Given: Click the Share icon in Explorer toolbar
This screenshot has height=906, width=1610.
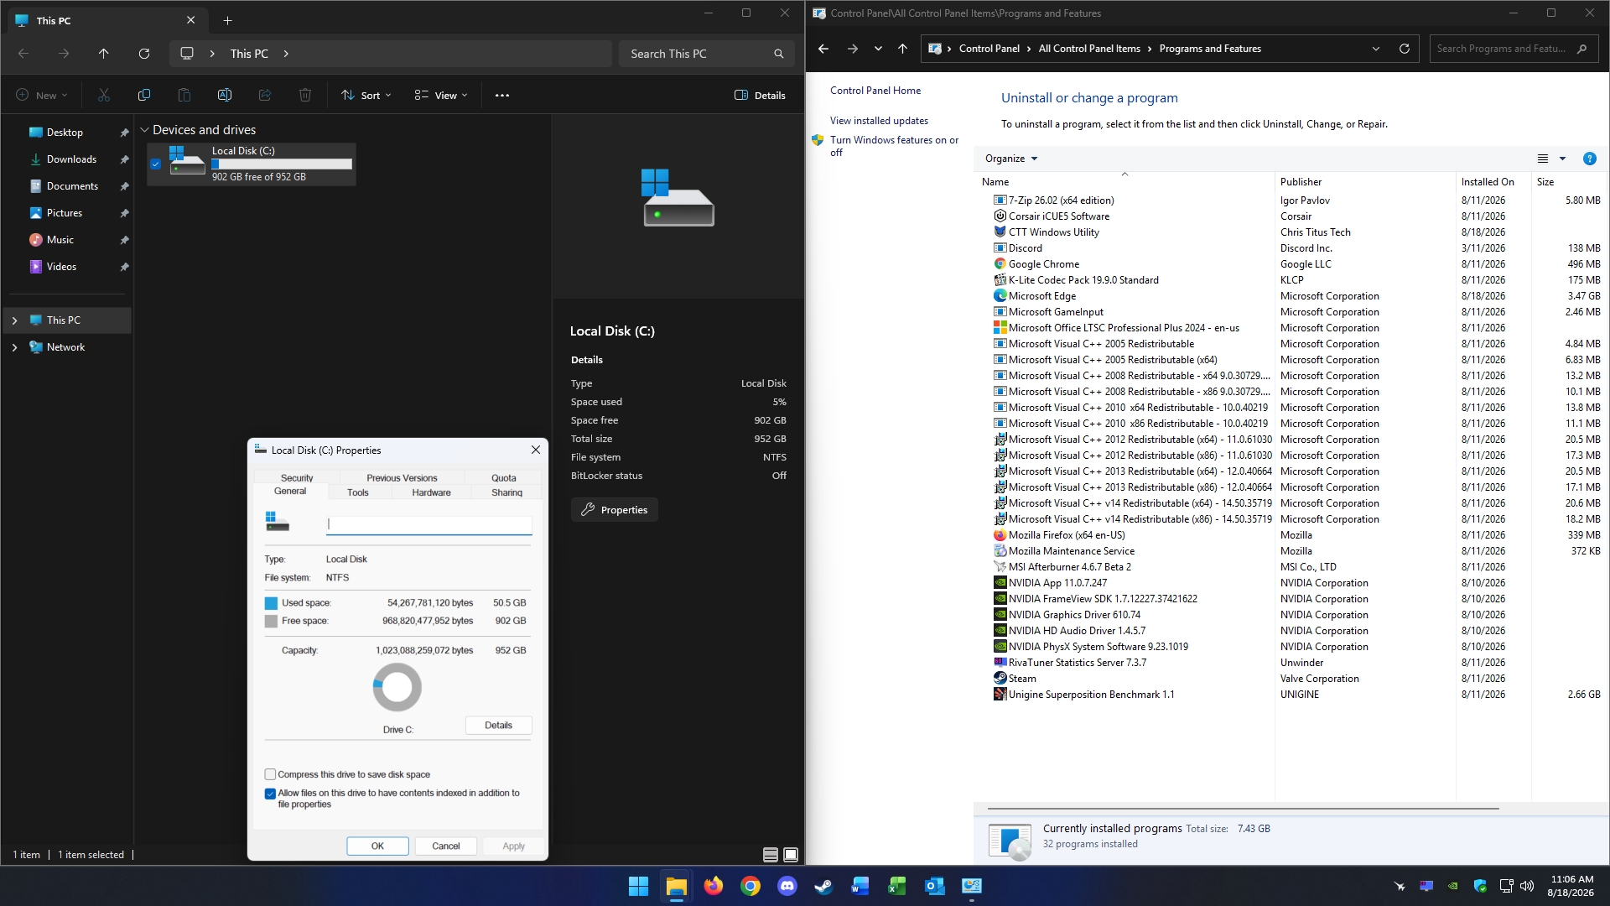Looking at the screenshot, I should point(265,96).
